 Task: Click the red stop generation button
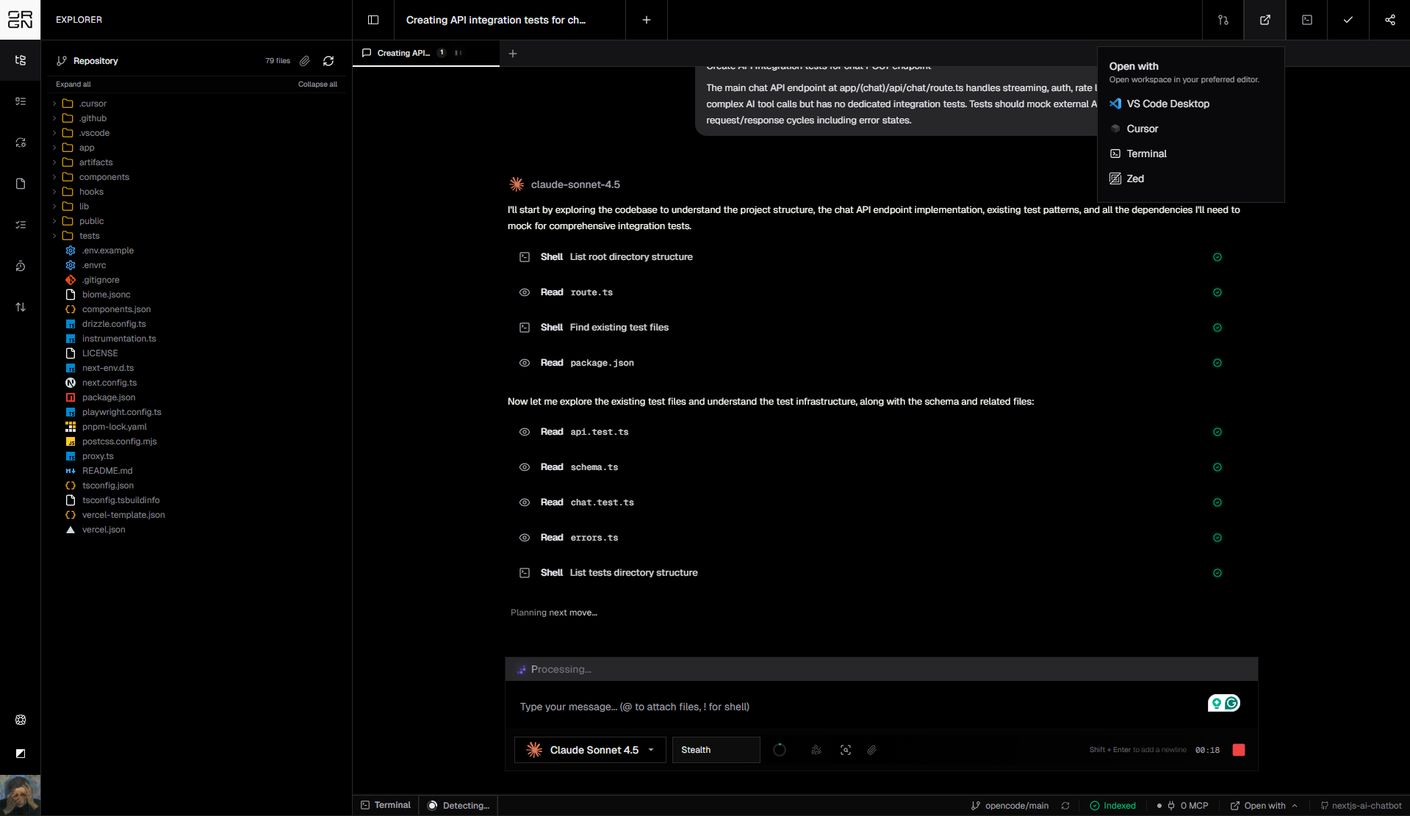[x=1239, y=750]
